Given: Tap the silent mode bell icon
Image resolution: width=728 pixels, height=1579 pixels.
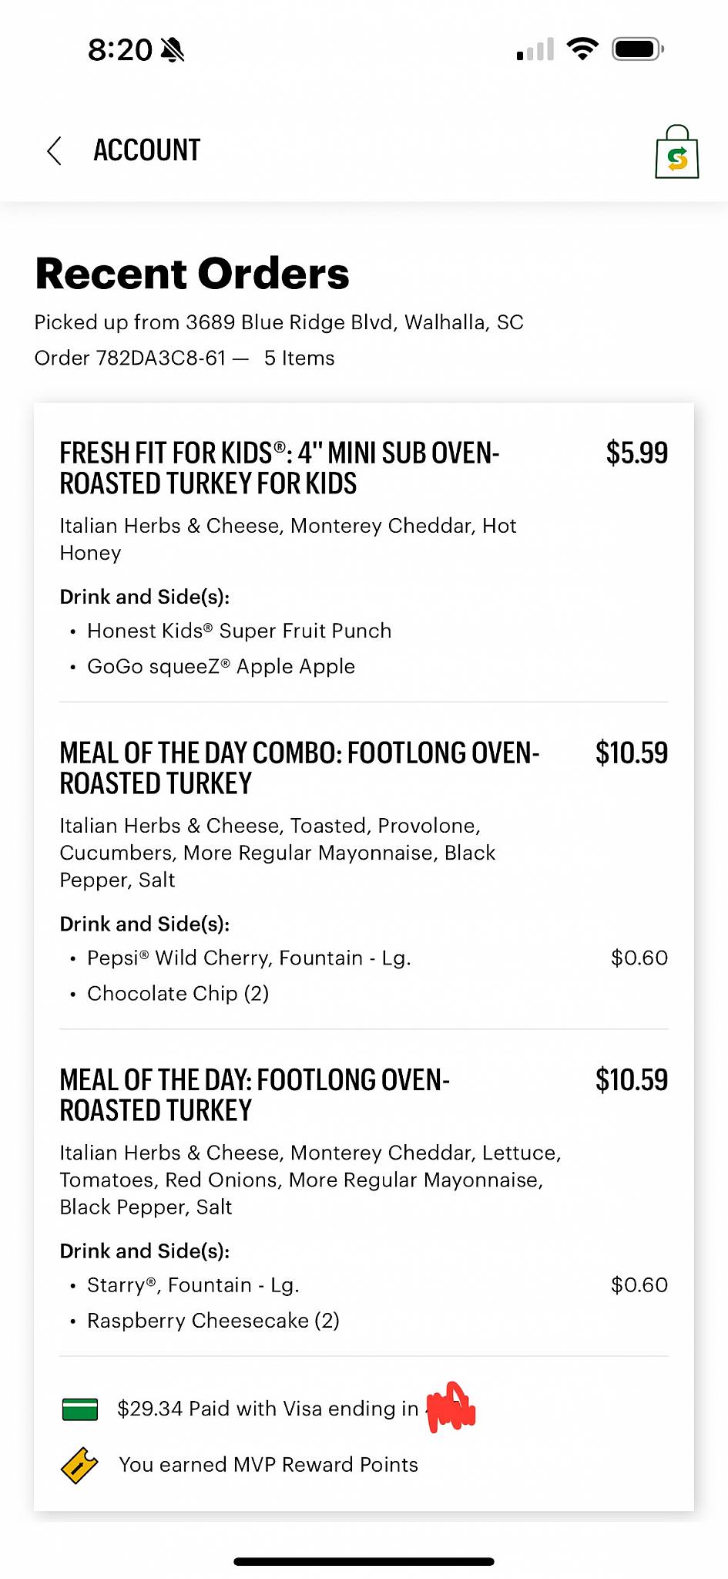Looking at the screenshot, I should point(173,50).
